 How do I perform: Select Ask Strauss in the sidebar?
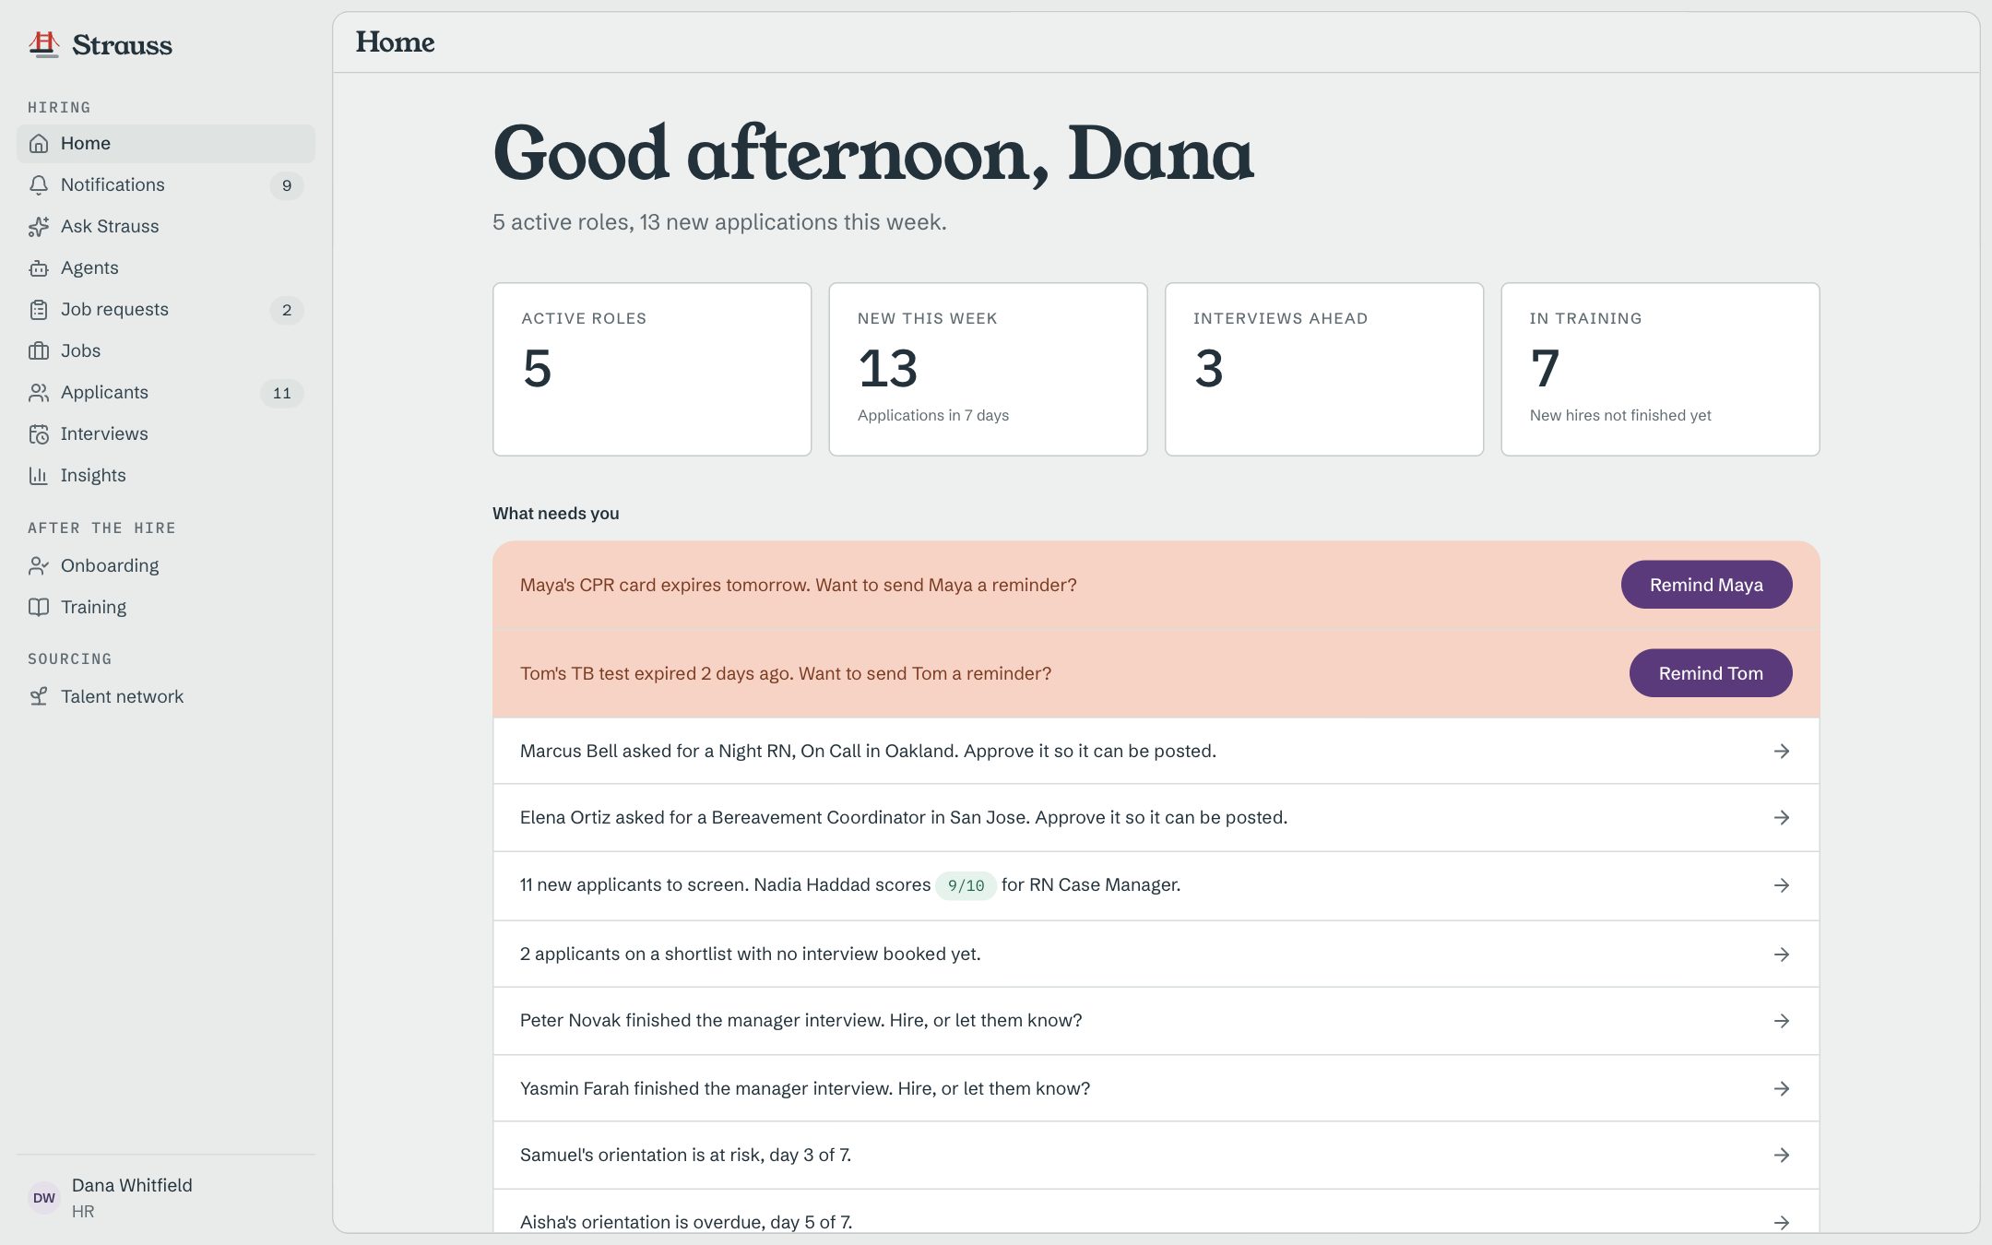pyautogui.click(x=166, y=227)
